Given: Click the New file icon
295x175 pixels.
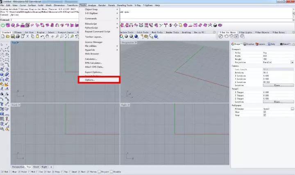Looking at the screenshot, I should tap(3, 36).
